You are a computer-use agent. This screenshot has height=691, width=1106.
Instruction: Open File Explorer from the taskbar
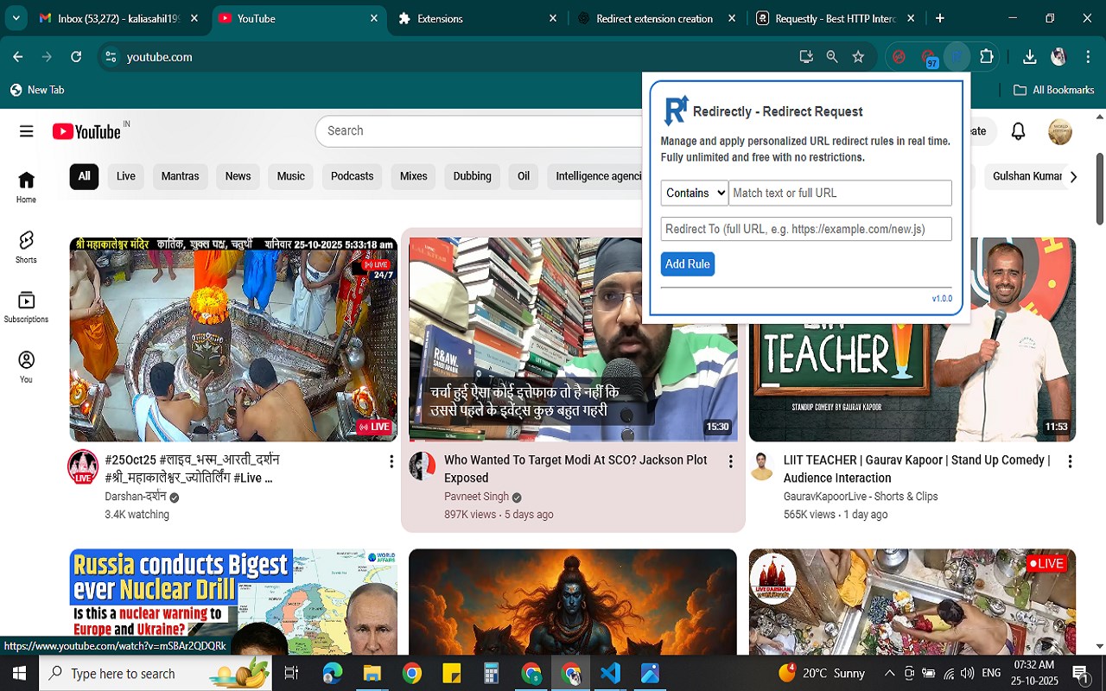tap(372, 673)
